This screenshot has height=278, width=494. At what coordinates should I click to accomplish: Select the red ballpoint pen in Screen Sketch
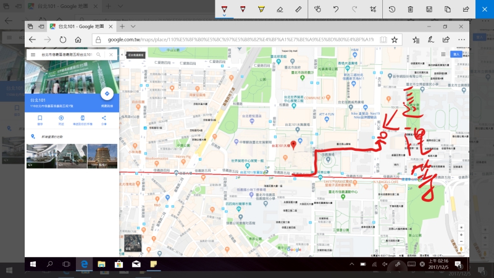[x=224, y=9]
